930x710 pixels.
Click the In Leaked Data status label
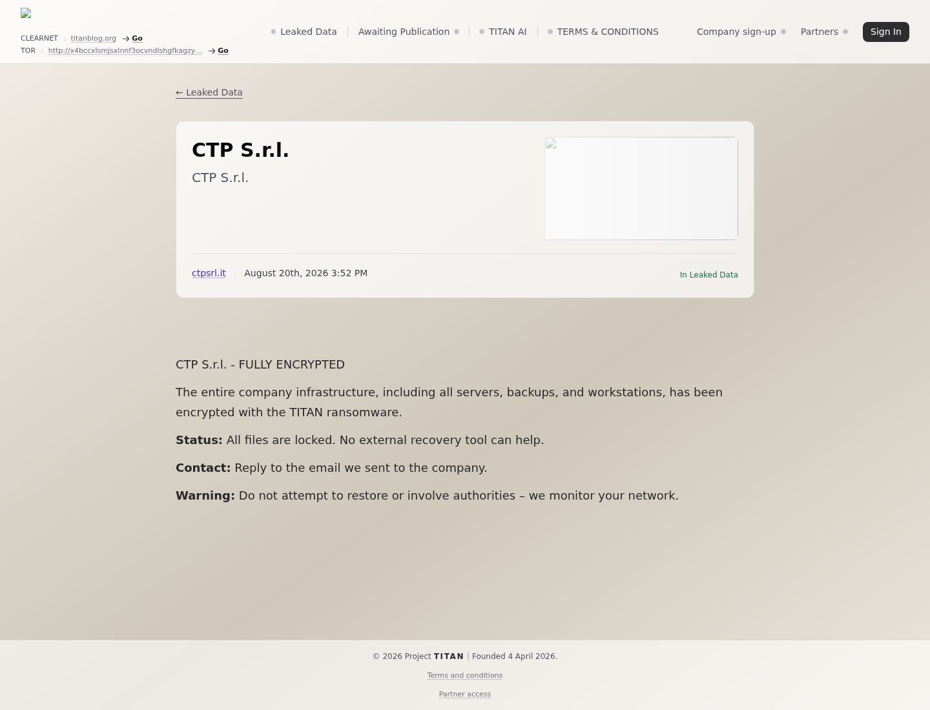point(708,275)
